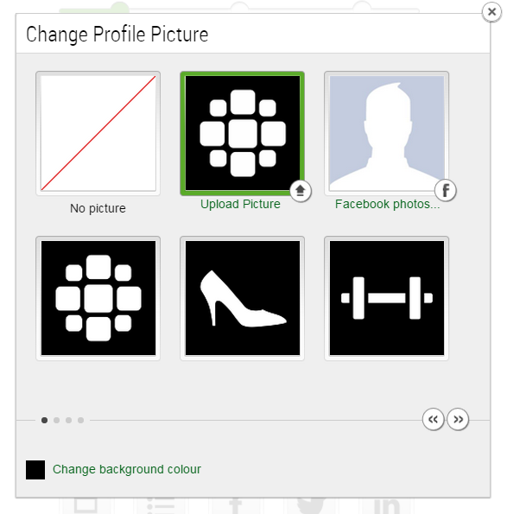Click the No picture label text
The height and width of the screenshot is (514, 507).
pos(98,208)
